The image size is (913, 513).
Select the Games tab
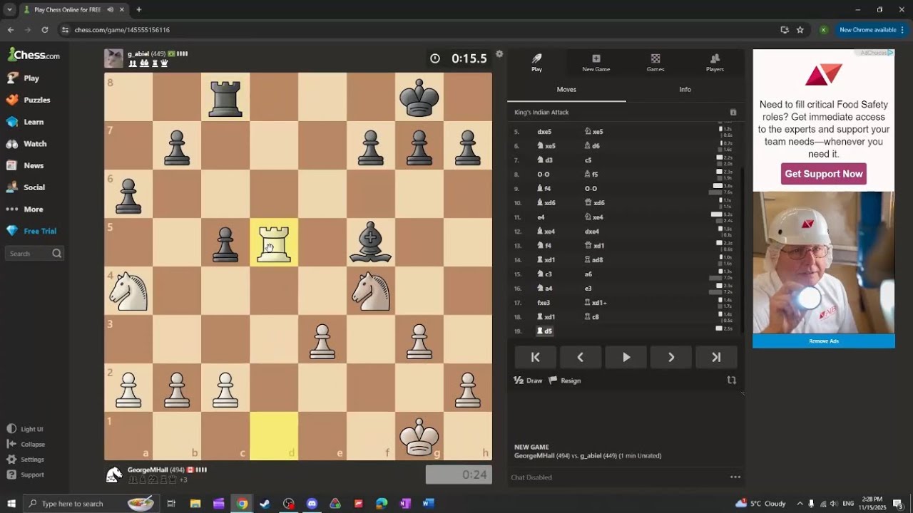point(656,63)
